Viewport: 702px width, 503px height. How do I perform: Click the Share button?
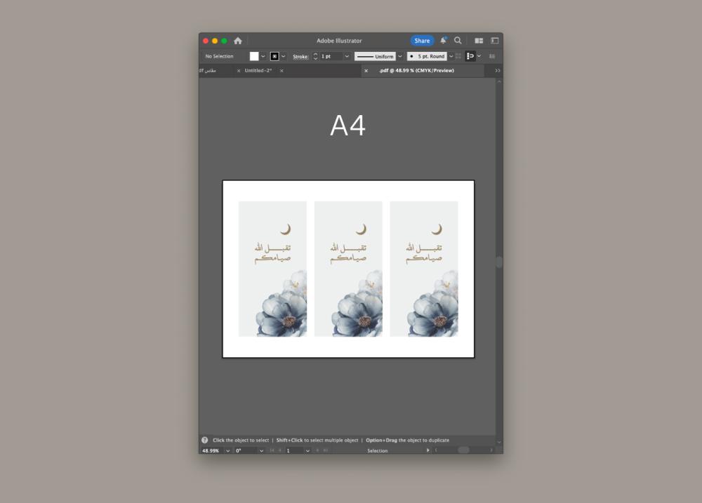[422, 41]
